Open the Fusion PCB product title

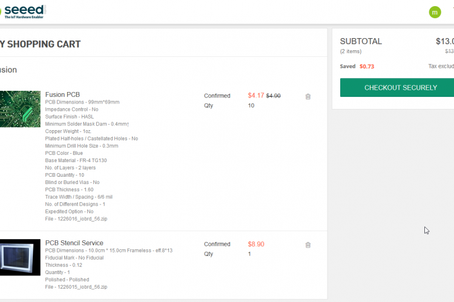click(62, 94)
